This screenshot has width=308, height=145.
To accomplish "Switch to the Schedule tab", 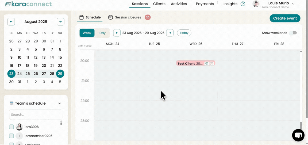I will point(90,17).
